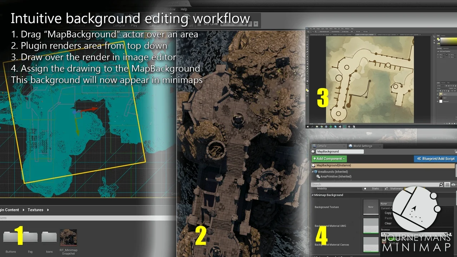Click the Blueprint/Add Script button
457x257 pixels.
click(436, 158)
